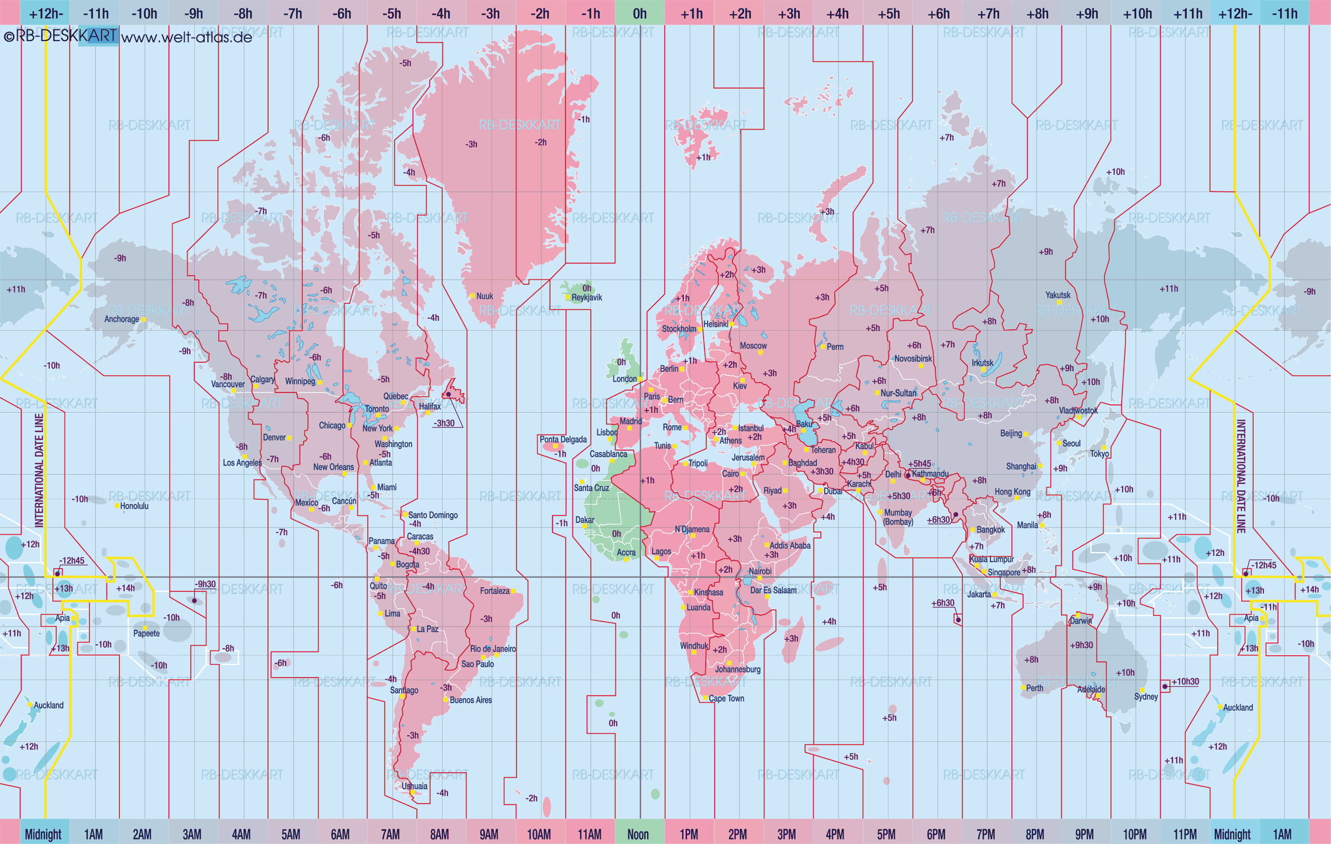Click the '9PM' label in the bottom bar
Viewport: 1331px width, 844px height.
(1084, 834)
